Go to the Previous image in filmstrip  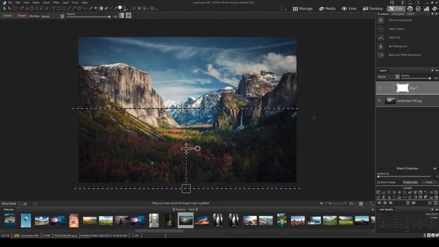[x=179, y=209]
